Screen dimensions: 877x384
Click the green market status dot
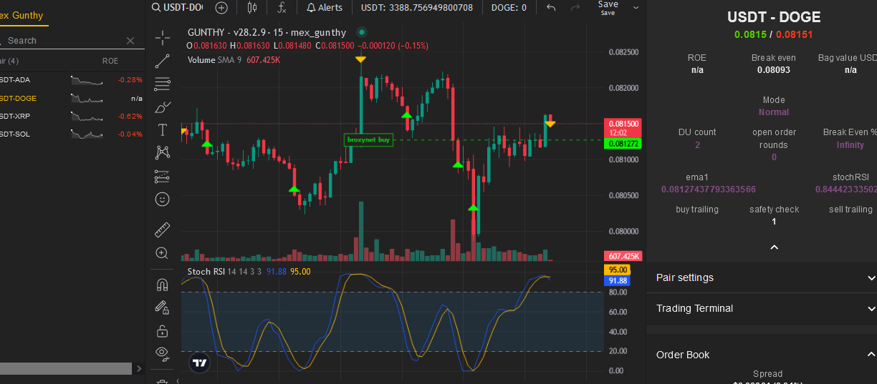coord(361,32)
